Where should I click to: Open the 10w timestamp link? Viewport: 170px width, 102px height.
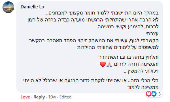click(x=52, y=97)
